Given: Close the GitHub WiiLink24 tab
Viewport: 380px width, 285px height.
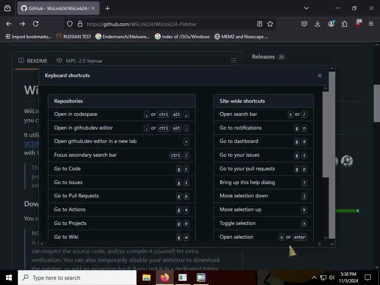Looking at the screenshot, I should tap(93, 8).
